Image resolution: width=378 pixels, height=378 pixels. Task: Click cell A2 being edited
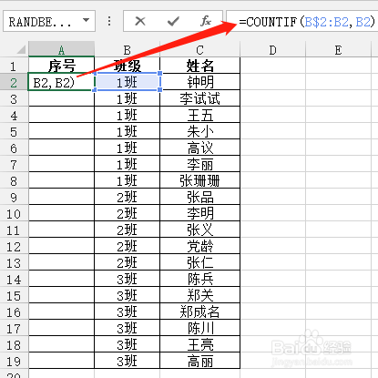pyautogui.click(x=62, y=82)
